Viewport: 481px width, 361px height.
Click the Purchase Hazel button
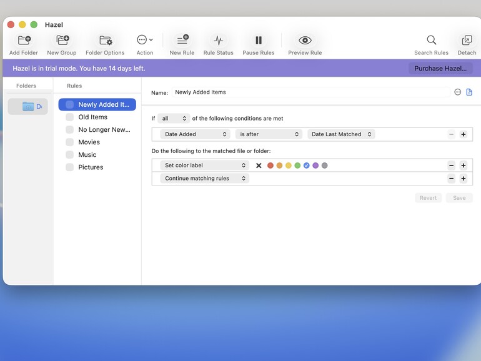coord(440,69)
